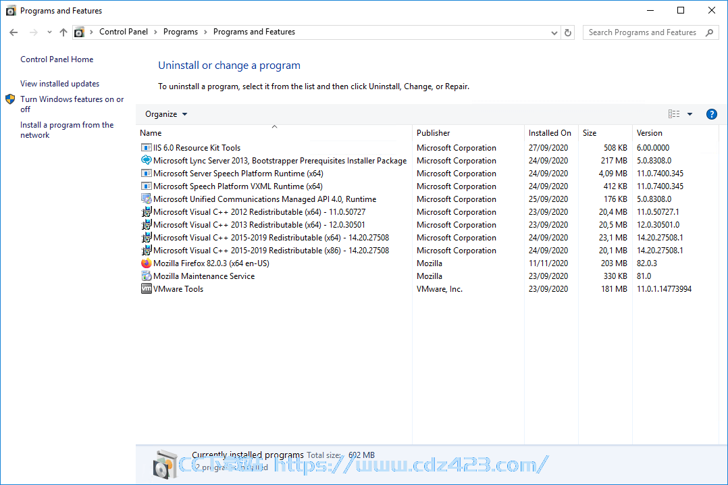
Task: Open the Organize dropdown menu
Action: [x=166, y=114]
